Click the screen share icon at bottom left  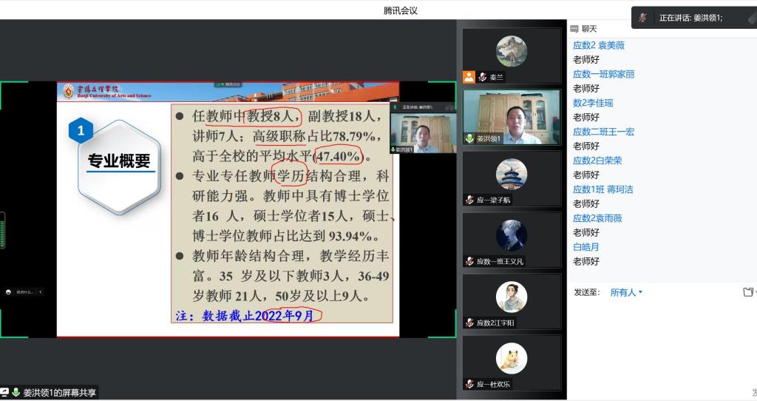(4, 393)
